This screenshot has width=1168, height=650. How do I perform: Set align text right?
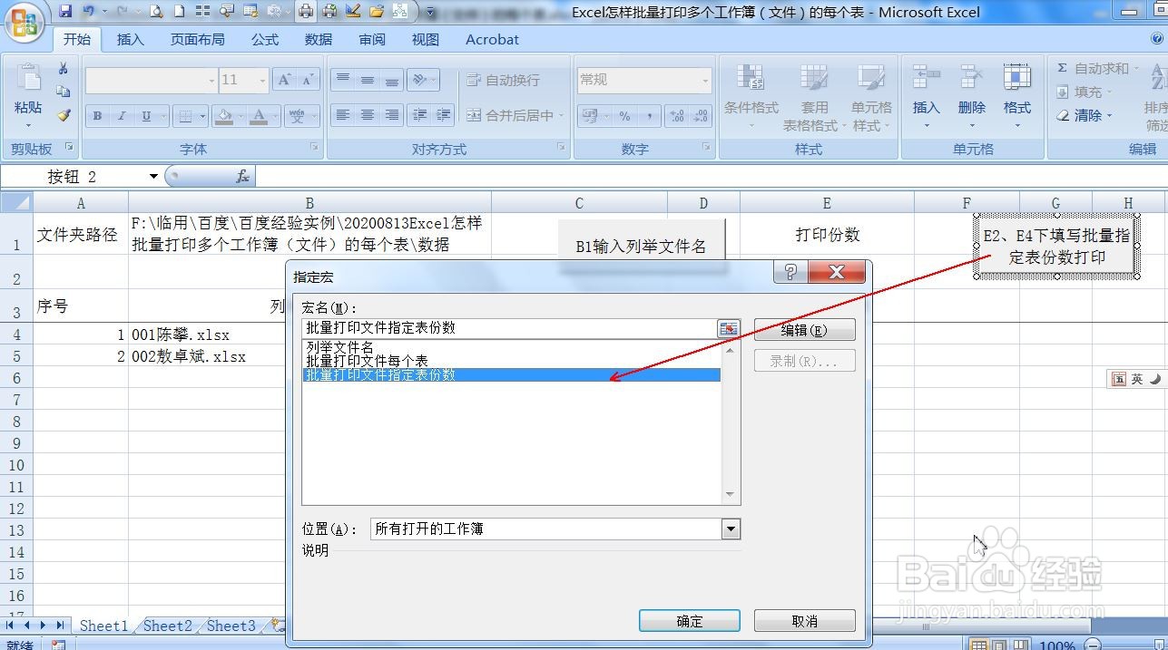click(x=391, y=115)
